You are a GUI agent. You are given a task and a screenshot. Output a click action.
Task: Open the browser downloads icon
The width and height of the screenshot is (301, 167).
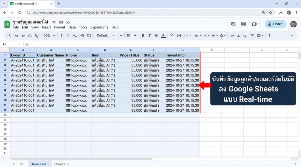point(281,12)
